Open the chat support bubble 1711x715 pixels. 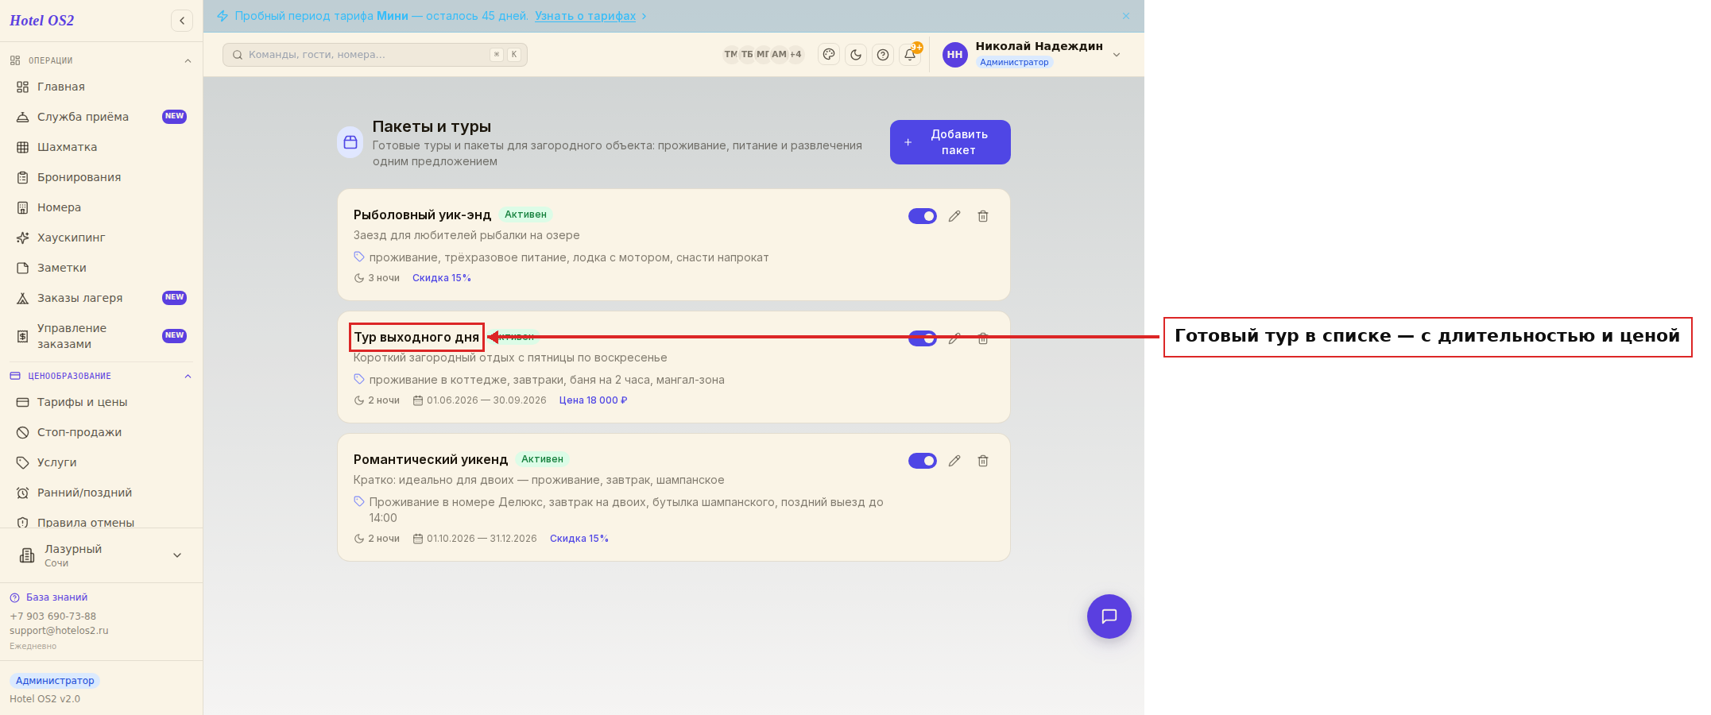point(1109,616)
